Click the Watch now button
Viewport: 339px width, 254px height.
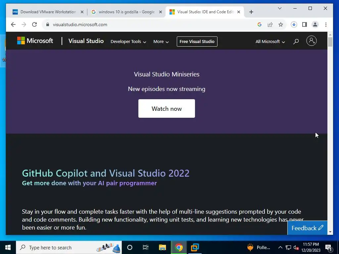pos(167,108)
